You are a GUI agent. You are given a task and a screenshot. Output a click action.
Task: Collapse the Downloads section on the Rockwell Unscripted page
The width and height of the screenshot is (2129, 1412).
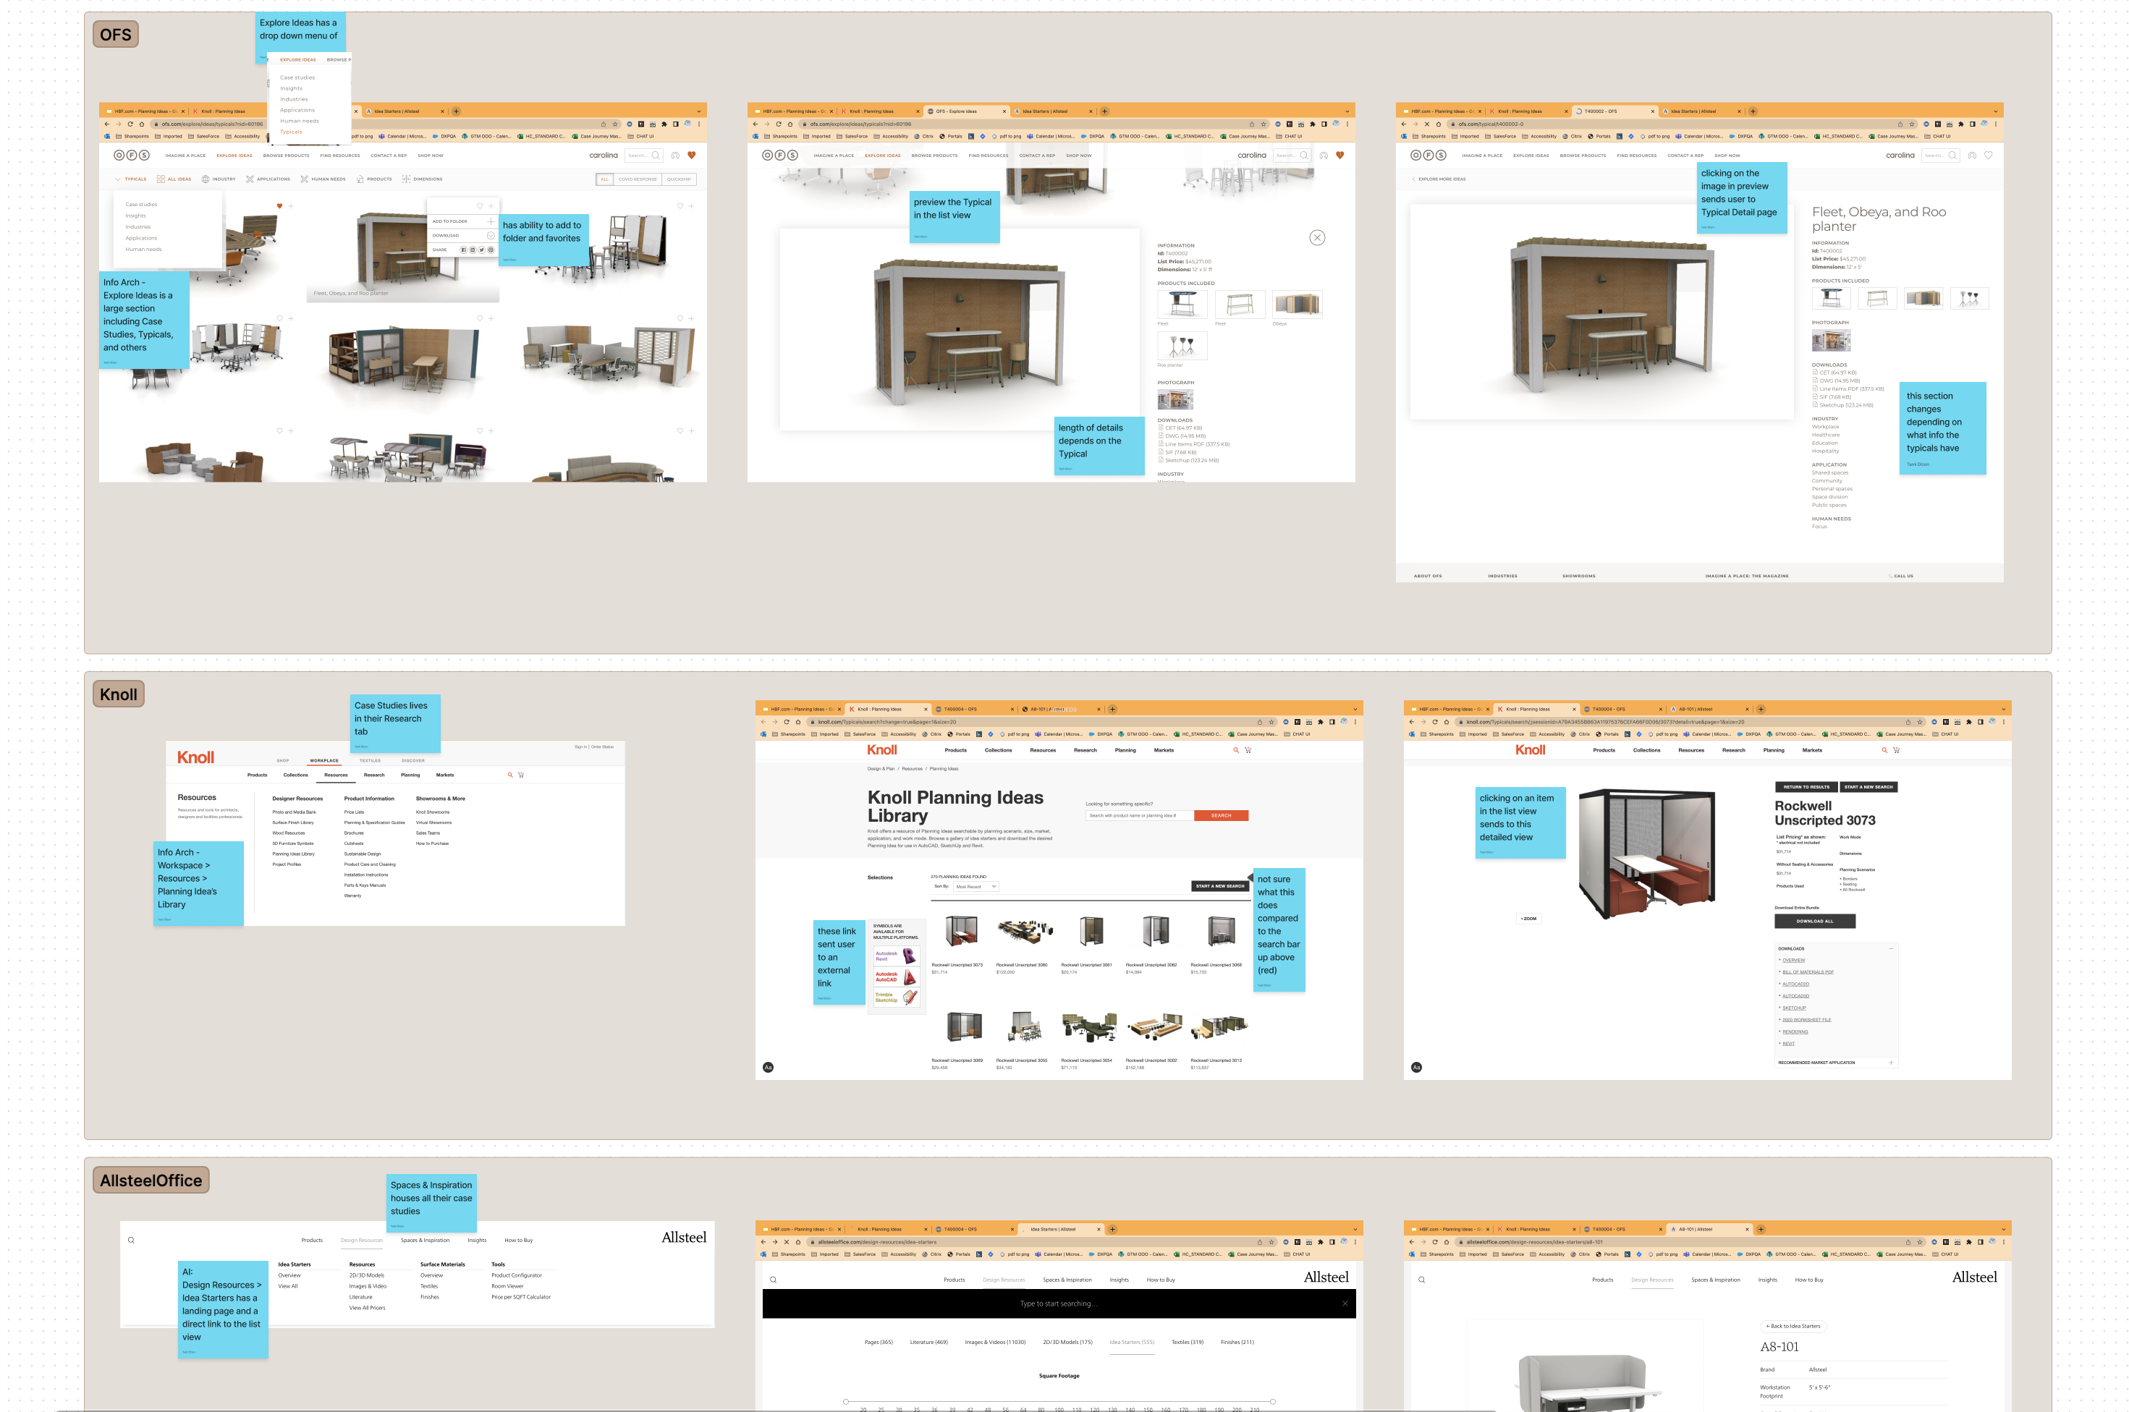coord(1891,948)
